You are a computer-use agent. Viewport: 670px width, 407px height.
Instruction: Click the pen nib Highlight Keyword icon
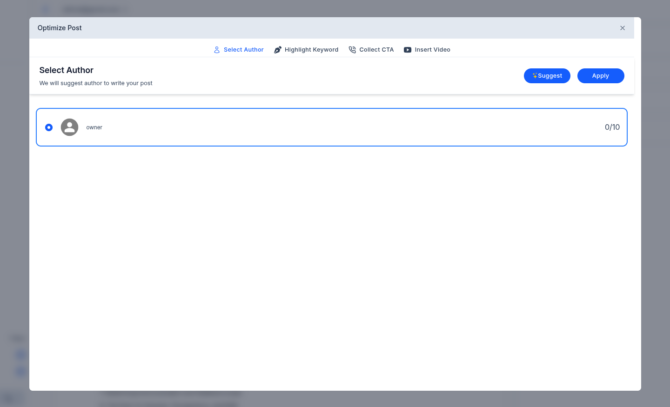[x=278, y=50]
